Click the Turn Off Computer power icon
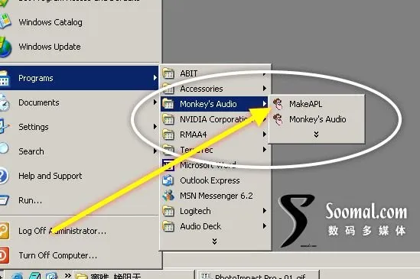Image resolution: width=420 pixels, height=279 pixels. [x=5, y=255]
